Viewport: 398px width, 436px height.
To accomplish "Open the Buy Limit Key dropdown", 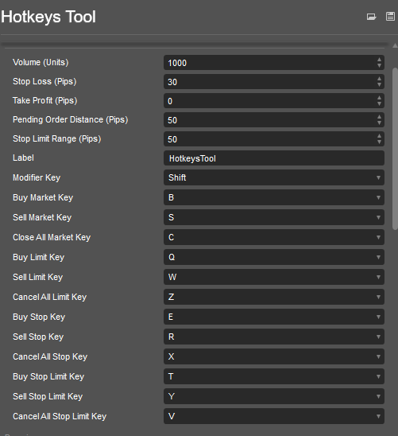I will (x=274, y=257).
